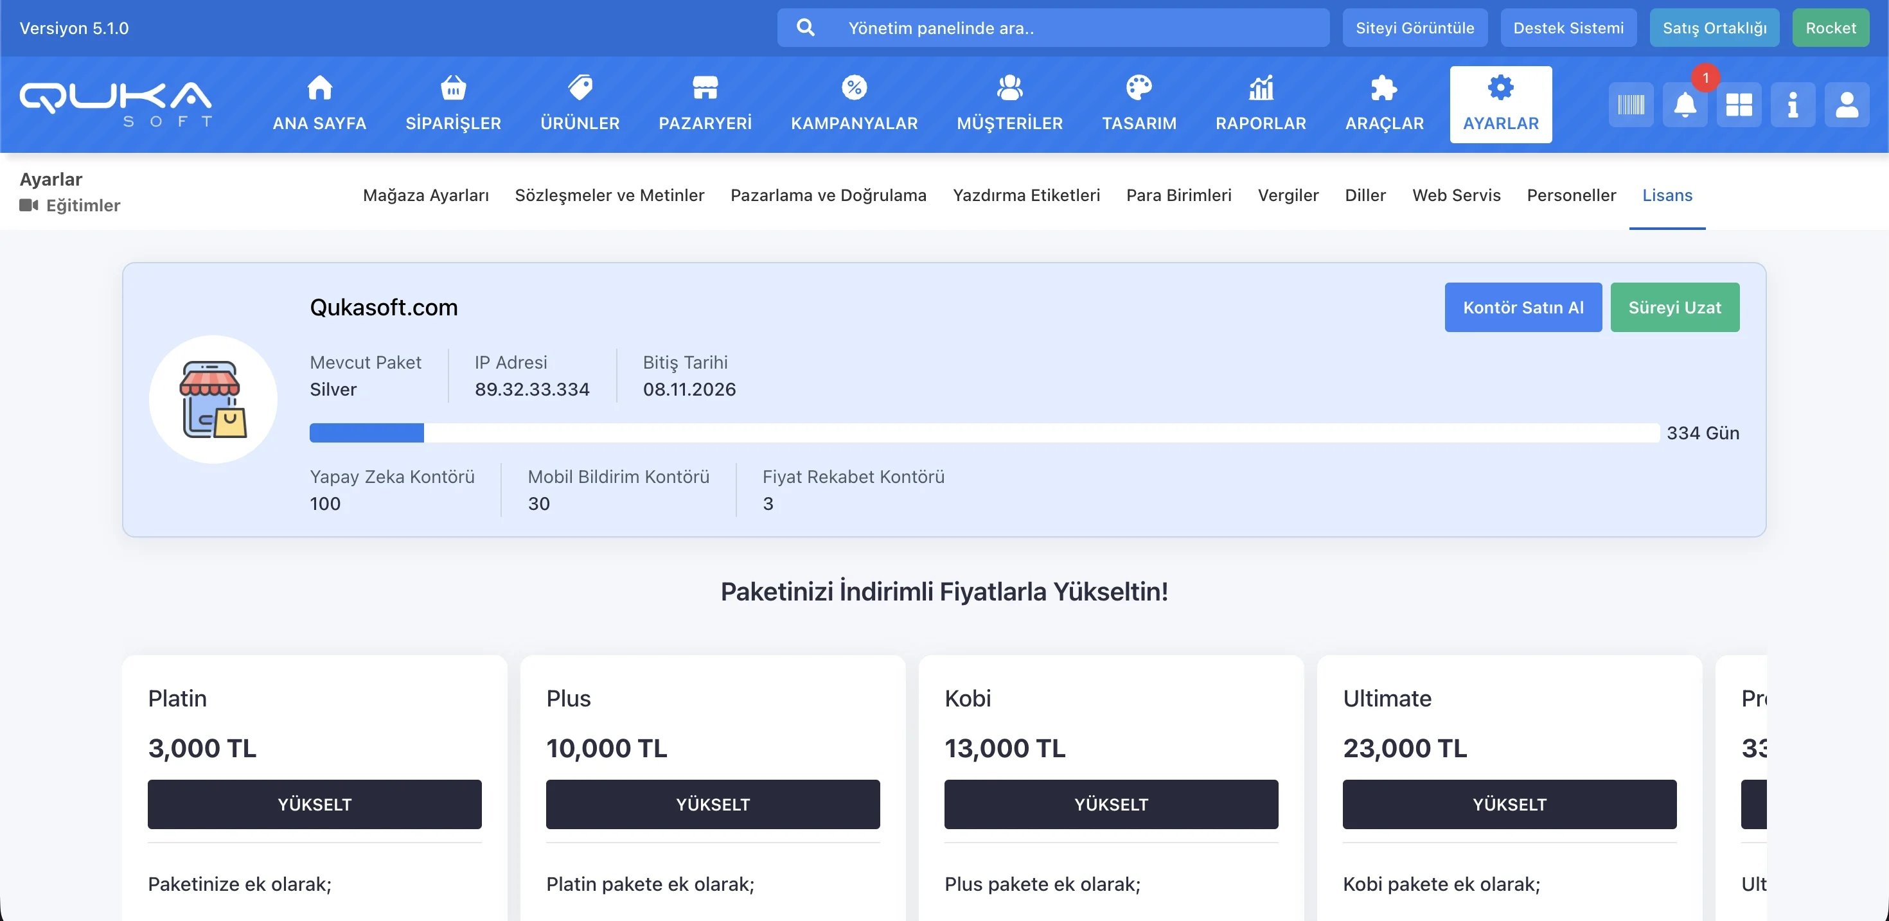Open Raporlar chart icon

point(1261,88)
